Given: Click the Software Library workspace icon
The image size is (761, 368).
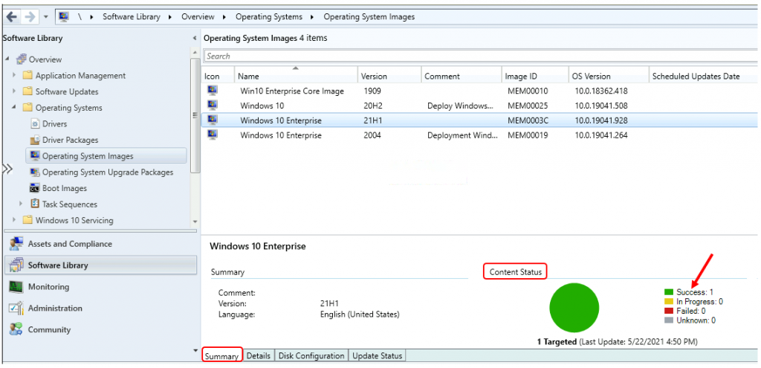Looking at the screenshot, I should pos(16,265).
